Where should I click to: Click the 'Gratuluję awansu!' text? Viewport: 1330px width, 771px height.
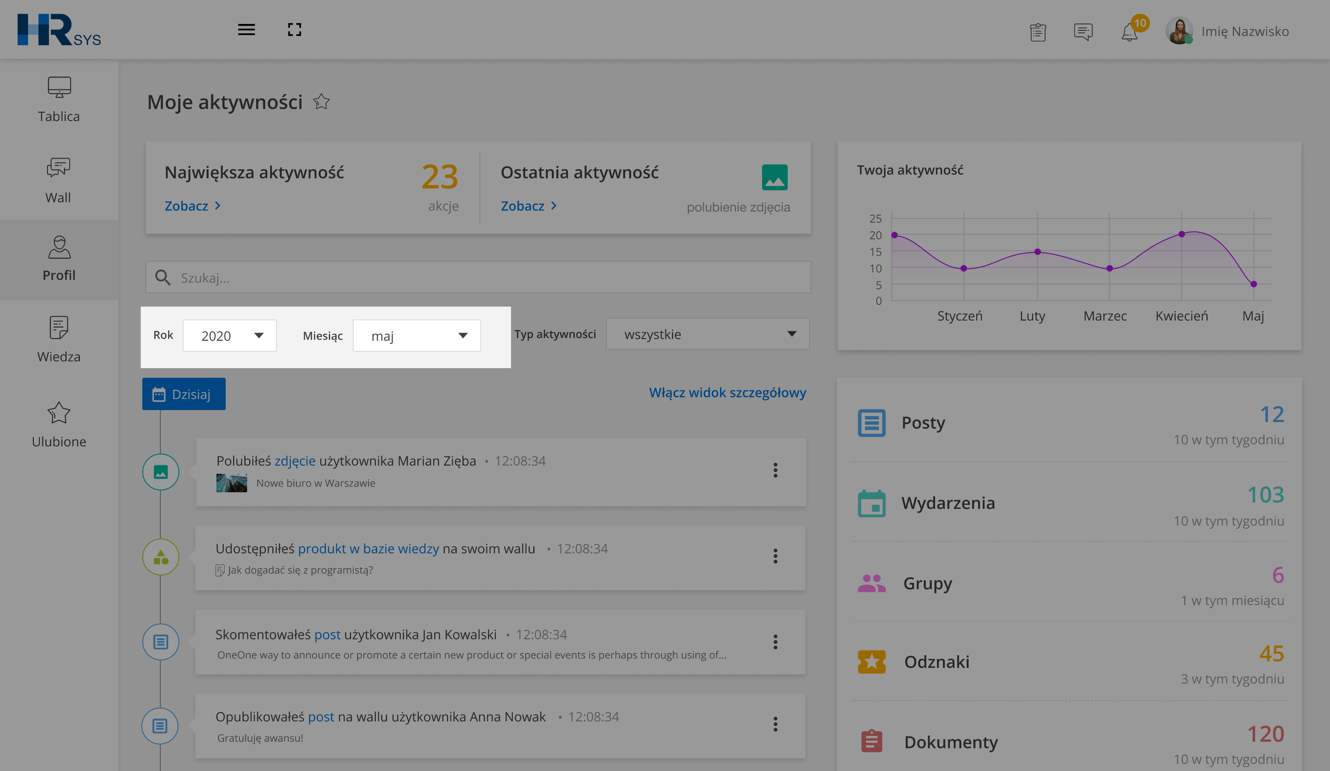pyautogui.click(x=260, y=738)
